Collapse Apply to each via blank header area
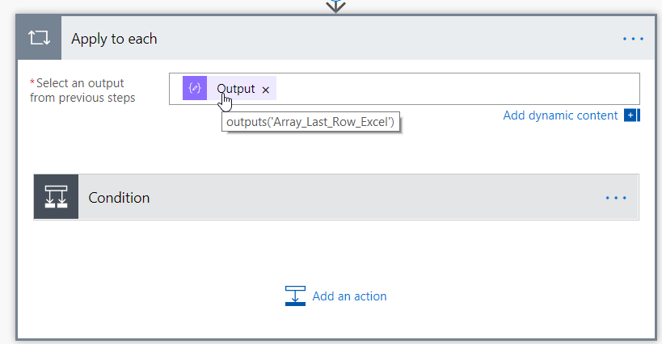 [x=388, y=38]
